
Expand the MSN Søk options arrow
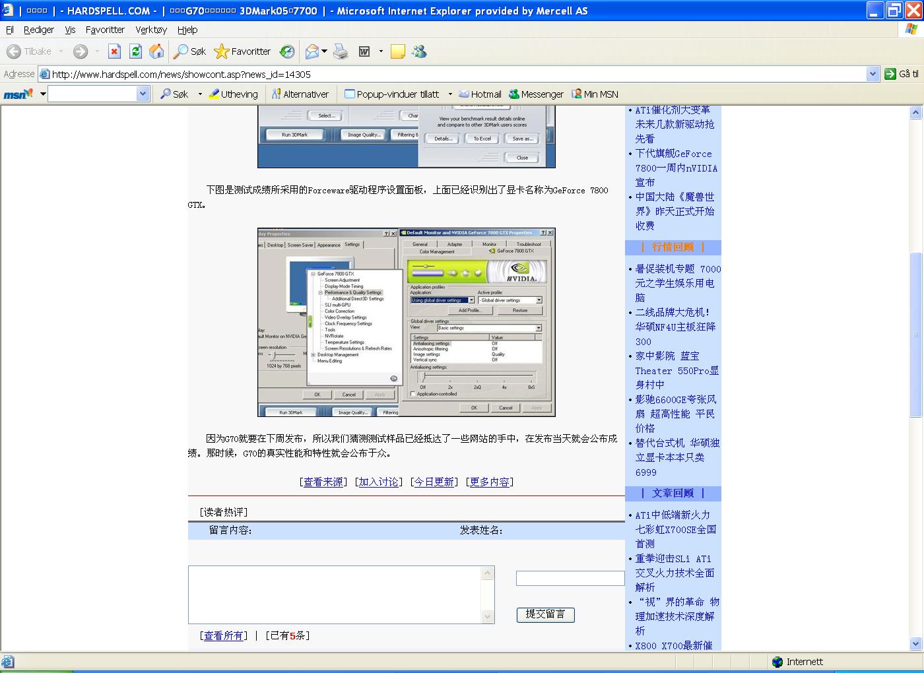pos(200,94)
